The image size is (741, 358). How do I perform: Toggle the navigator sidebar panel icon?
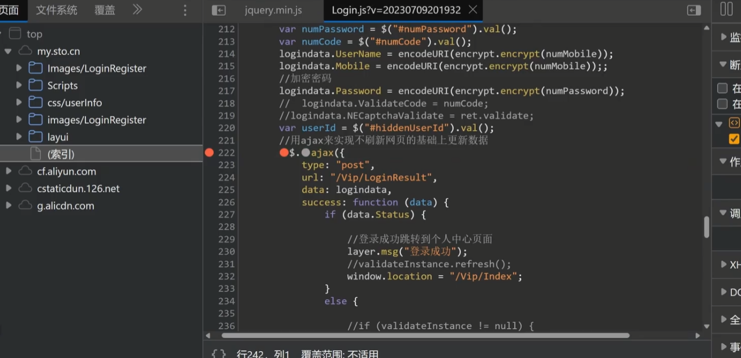219,10
